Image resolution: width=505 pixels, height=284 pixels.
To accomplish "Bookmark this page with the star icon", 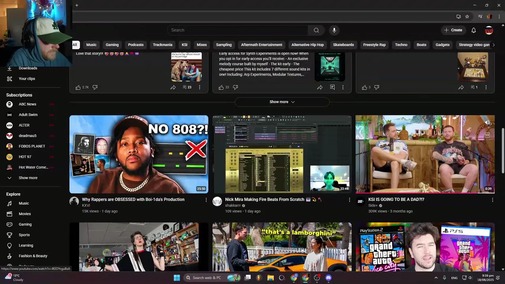I will click(x=467, y=17).
